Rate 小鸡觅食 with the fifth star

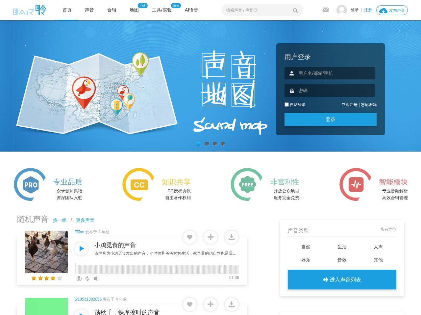(x=60, y=278)
